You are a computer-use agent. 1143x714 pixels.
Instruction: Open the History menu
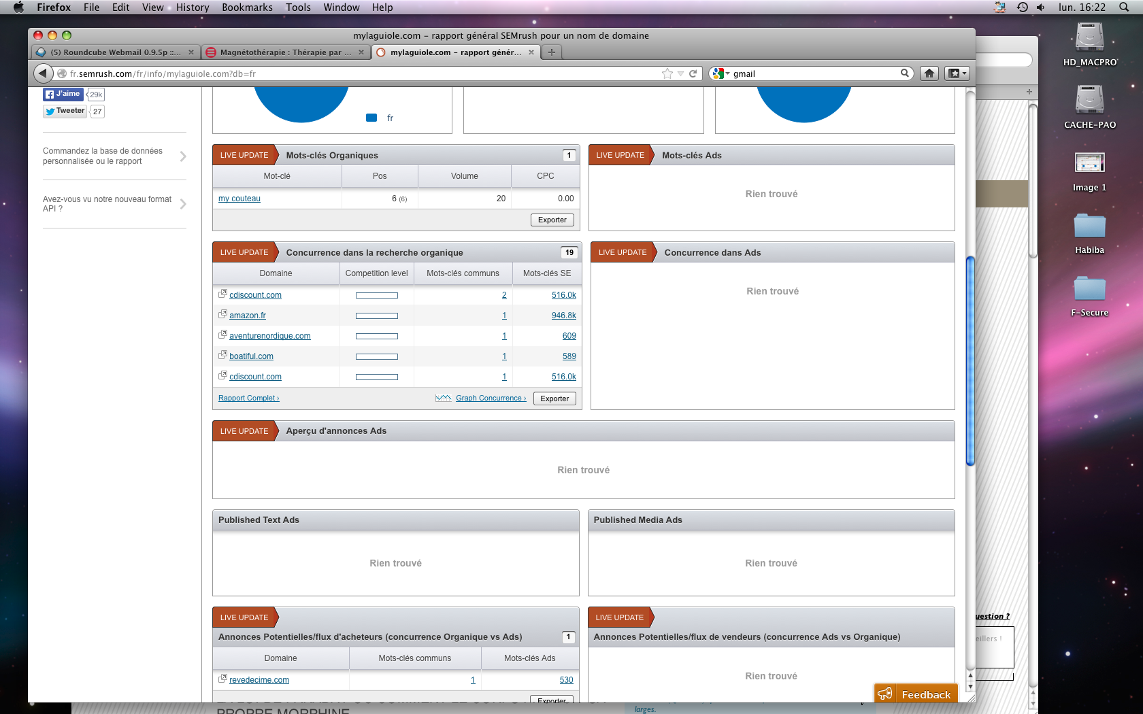coord(193,7)
